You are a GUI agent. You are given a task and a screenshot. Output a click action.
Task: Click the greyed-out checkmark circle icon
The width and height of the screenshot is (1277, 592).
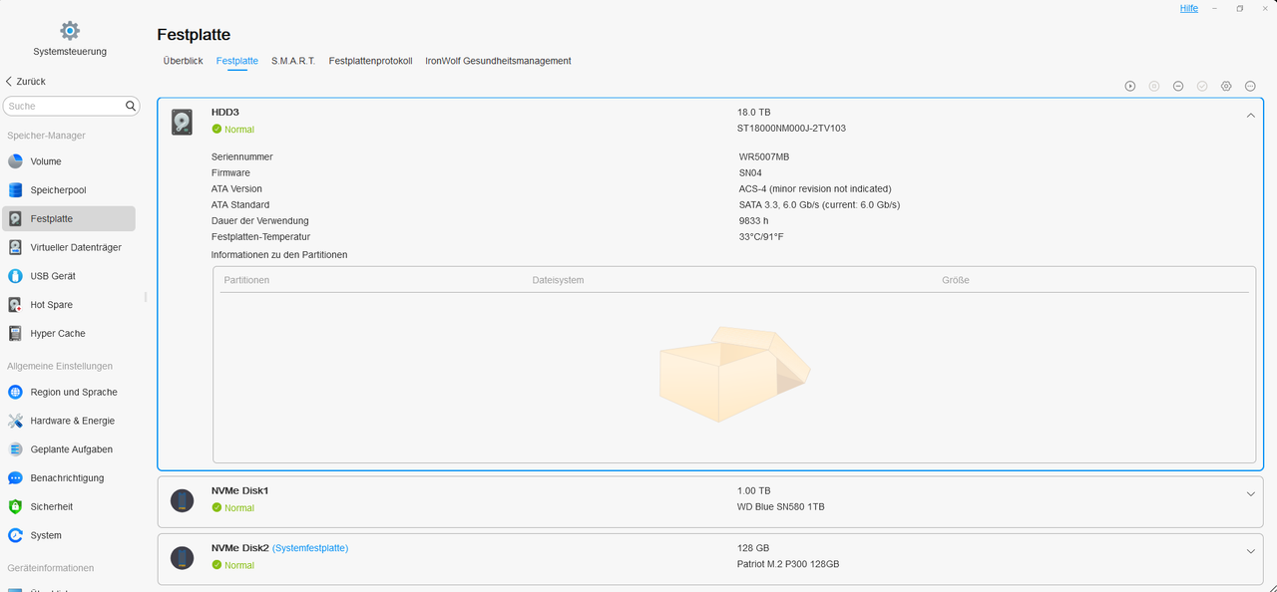1202,87
